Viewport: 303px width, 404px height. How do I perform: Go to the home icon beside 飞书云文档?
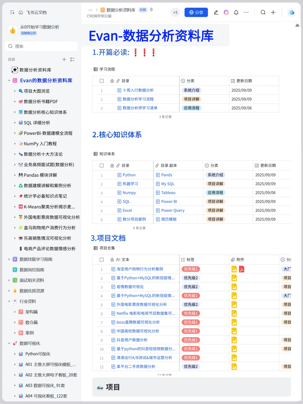click(x=21, y=12)
